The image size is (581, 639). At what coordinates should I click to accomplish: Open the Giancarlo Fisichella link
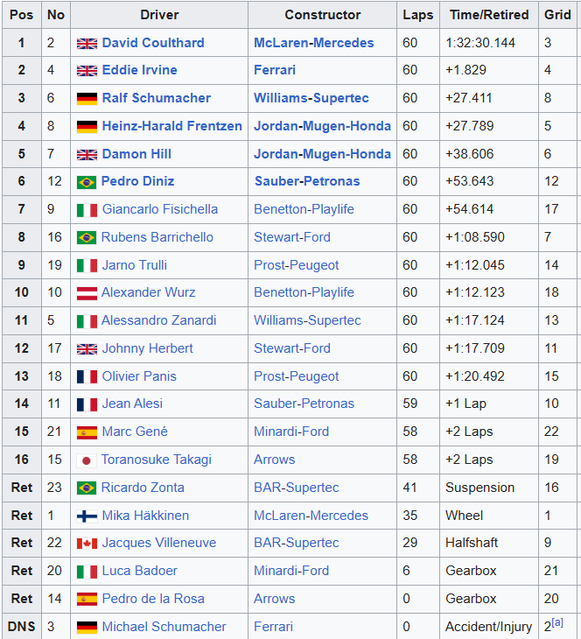click(160, 209)
